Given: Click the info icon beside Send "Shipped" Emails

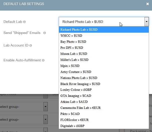Looking at the screenshot, I should pyautogui.click(x=44, y=33).
